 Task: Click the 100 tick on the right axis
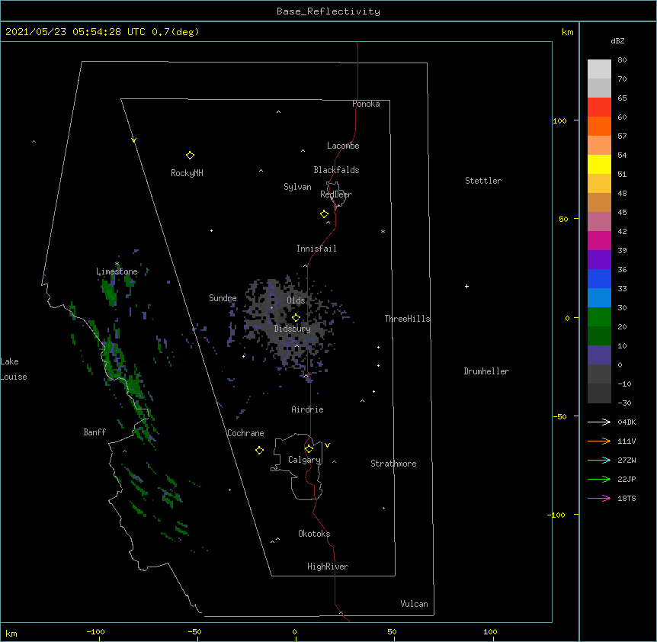point(559,120)
